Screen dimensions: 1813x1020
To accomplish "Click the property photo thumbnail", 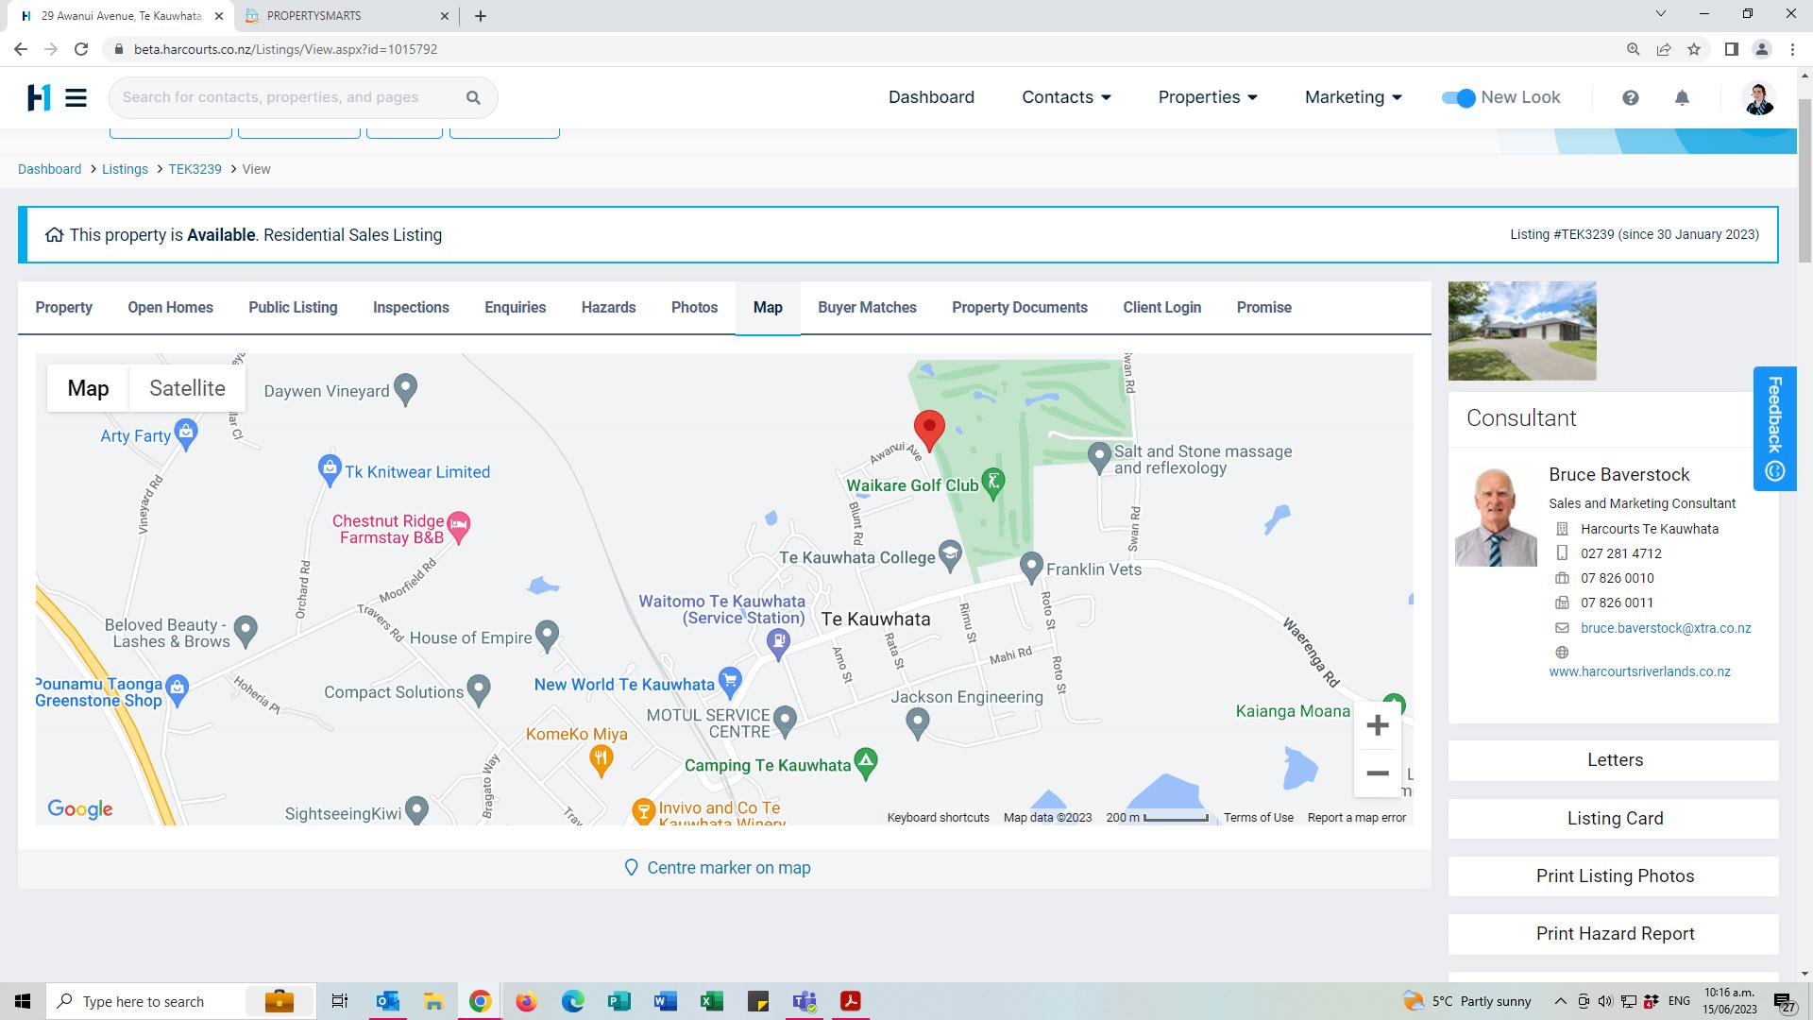I will 1522,331.
